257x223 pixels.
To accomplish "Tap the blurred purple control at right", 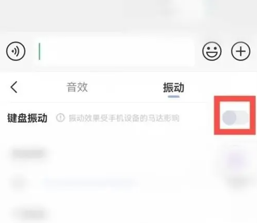I will (236, 159).
